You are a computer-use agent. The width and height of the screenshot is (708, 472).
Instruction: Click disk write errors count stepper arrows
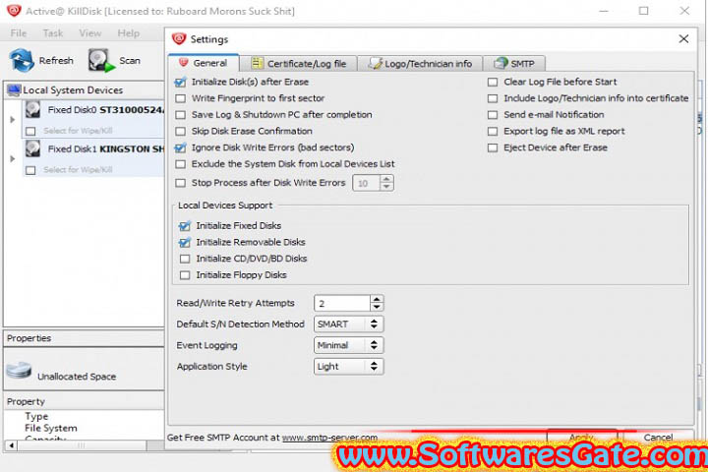coord(386,183)
